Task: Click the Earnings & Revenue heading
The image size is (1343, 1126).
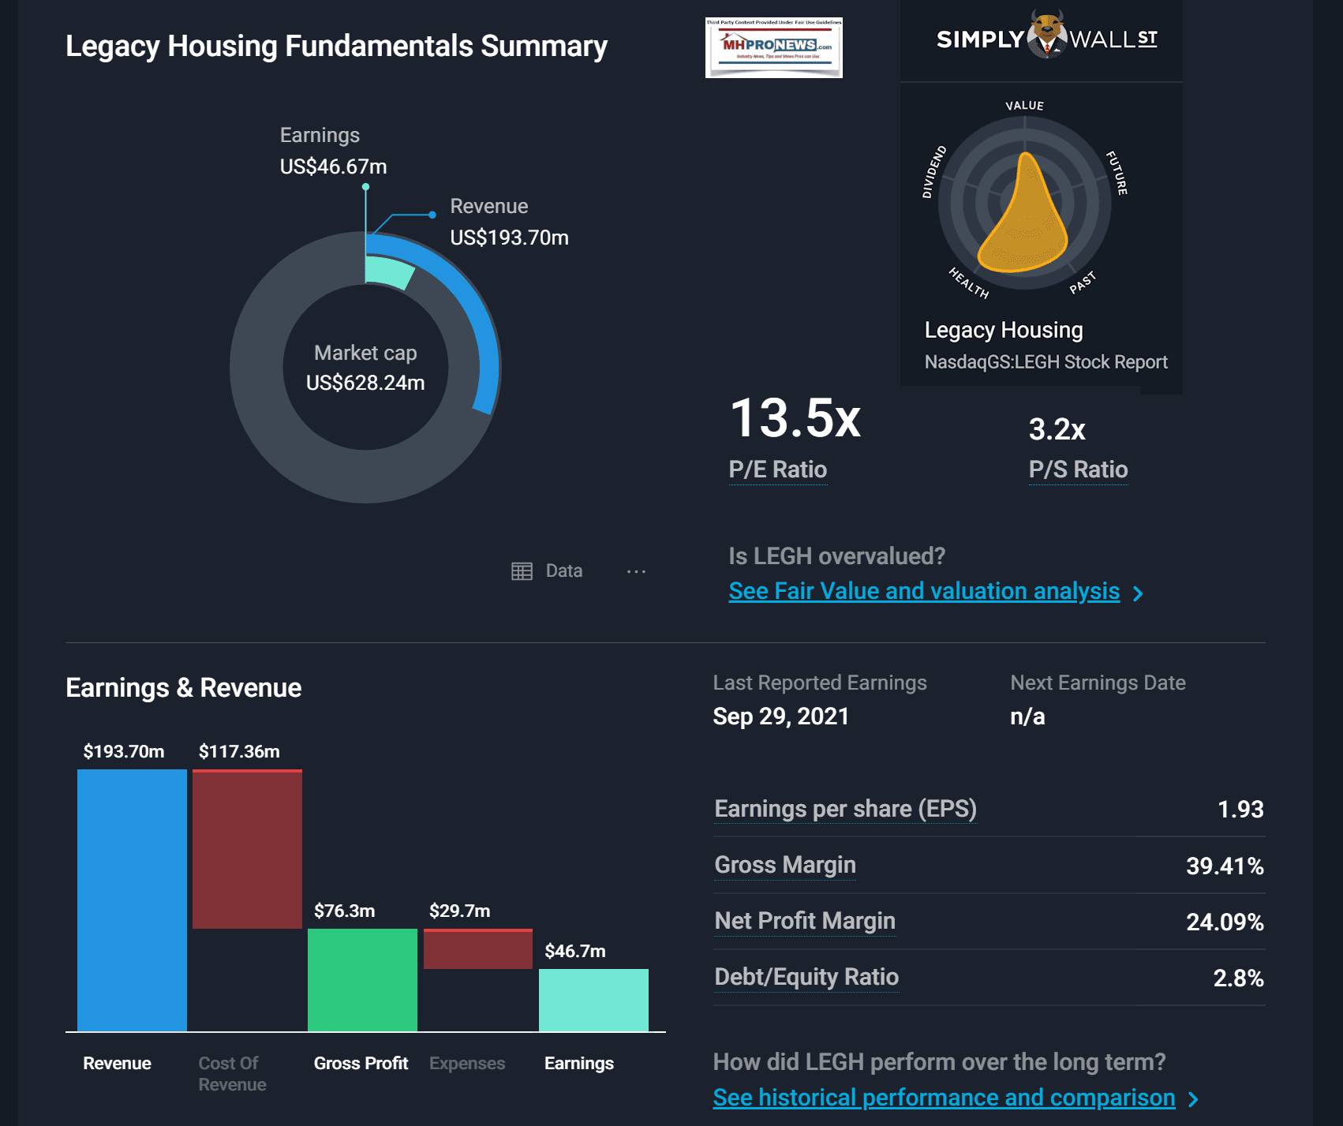Action: (x=183, y=688)
